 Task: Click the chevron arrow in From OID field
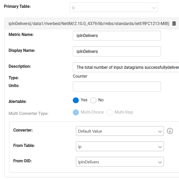160,162
